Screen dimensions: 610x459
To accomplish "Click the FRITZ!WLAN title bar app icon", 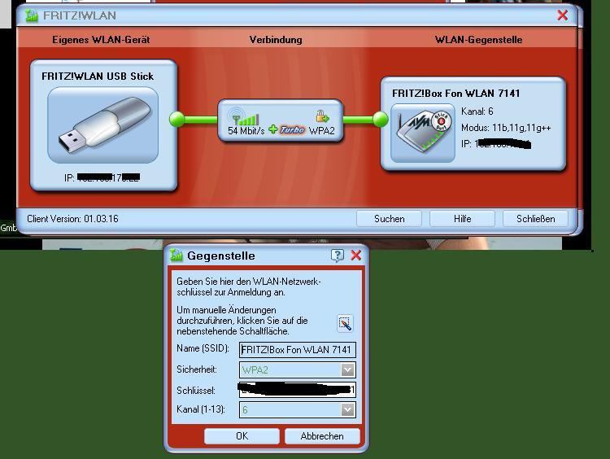I will [32, 15].
